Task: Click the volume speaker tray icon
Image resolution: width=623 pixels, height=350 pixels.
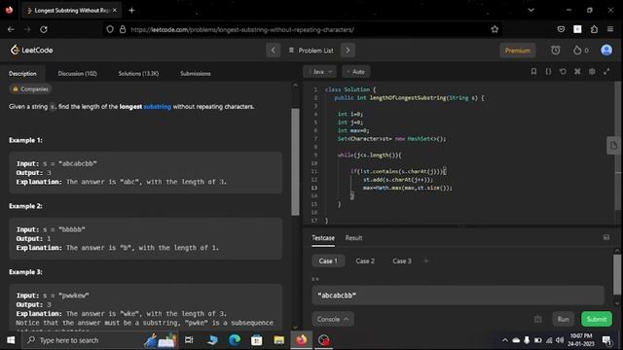Action: point(560,340)
